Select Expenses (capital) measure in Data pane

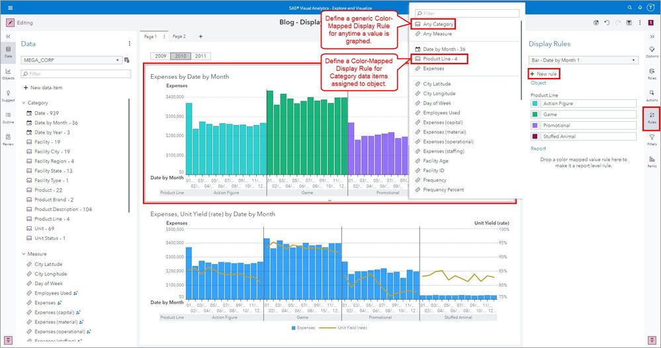coord(55,312)
